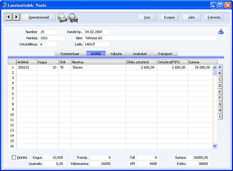
Task: Show flip A columns
Action: coord(220,67)
